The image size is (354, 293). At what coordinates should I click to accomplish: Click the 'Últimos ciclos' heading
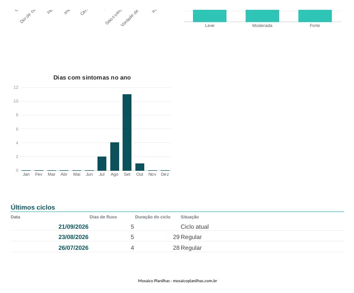tap(32, 207)
